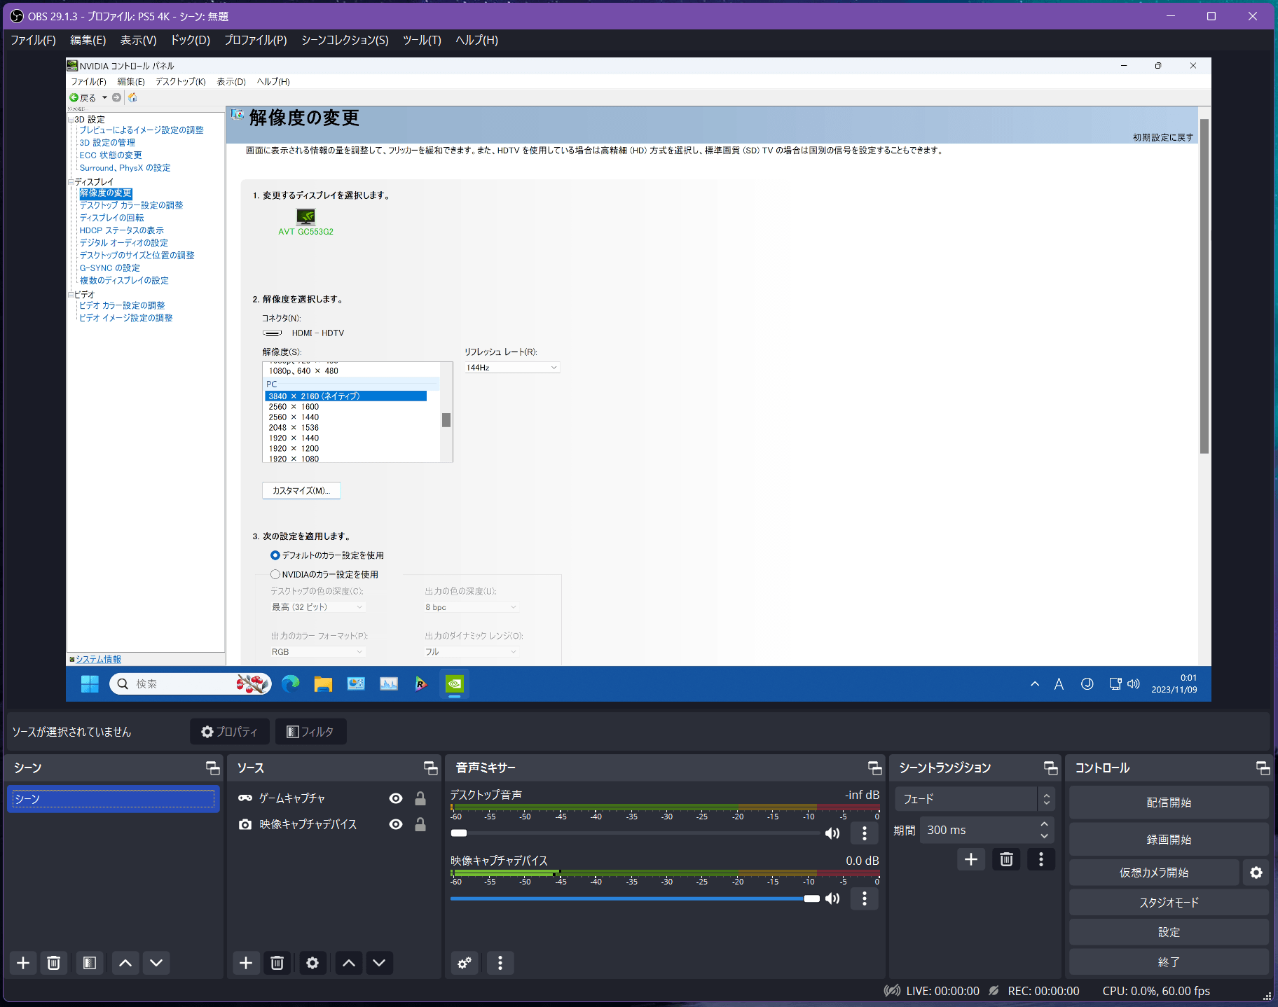
Task: Delete transition with trash icon
Action: 1006,859
